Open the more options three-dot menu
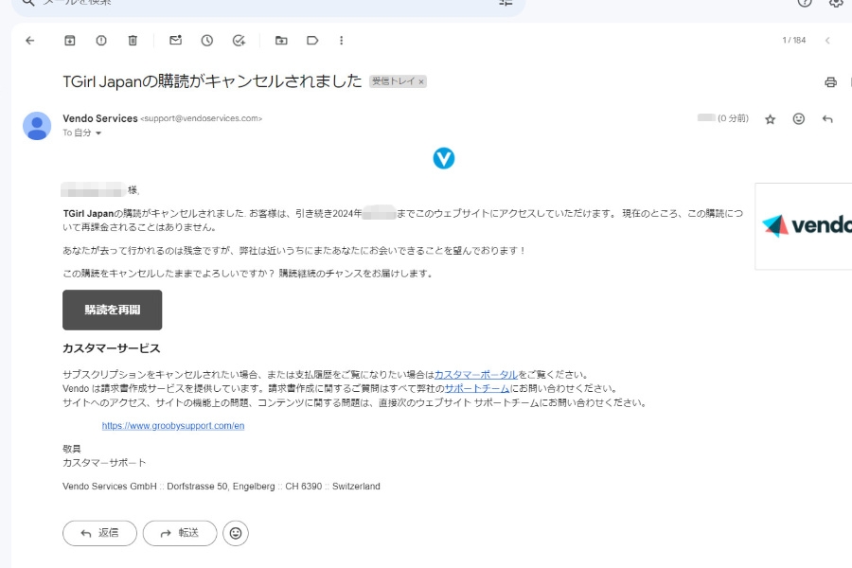Screen dimensions: 852x568 341,40
